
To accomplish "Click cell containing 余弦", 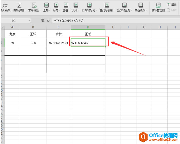I will 59,34.
